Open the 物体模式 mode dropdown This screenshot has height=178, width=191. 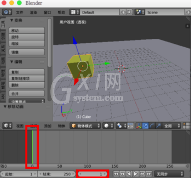[85, 126]
